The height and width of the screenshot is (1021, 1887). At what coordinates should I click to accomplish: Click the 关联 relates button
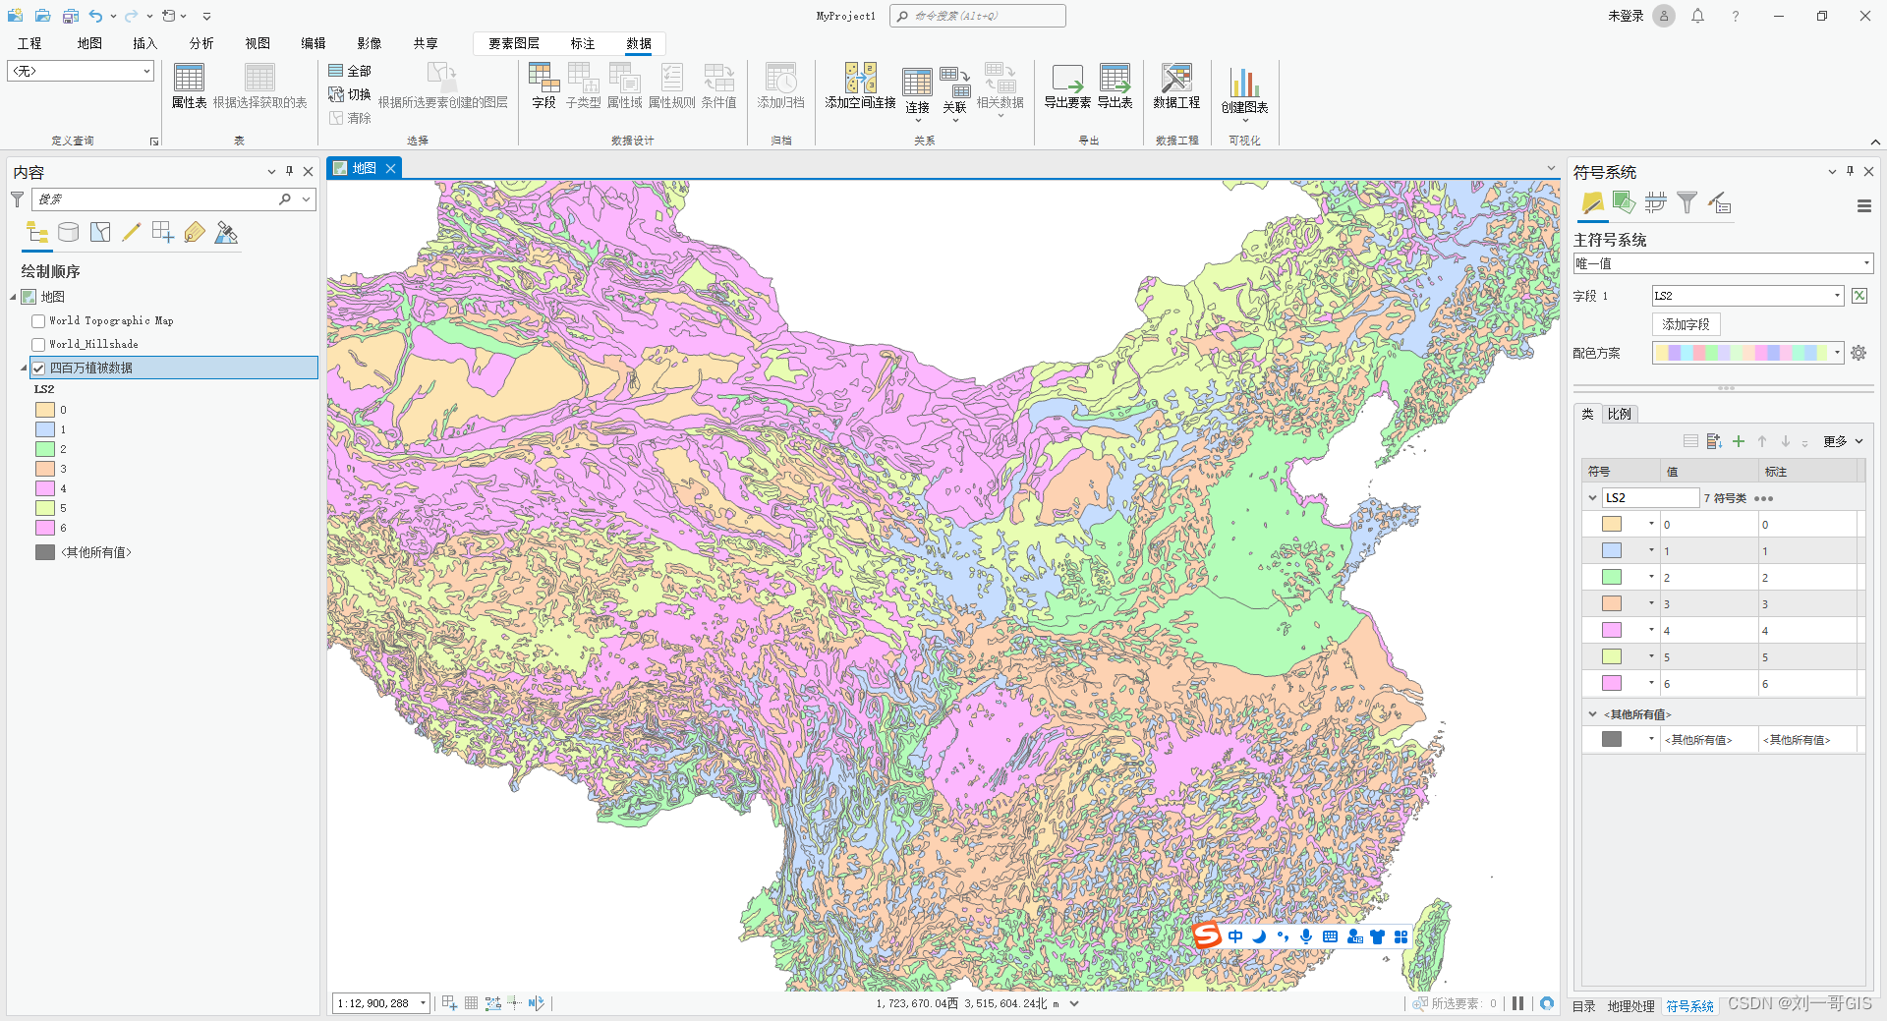954,93
